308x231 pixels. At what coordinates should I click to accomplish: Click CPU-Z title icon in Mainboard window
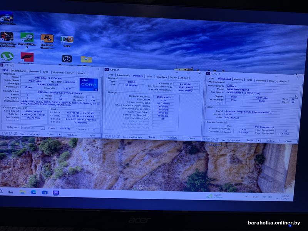208,74
